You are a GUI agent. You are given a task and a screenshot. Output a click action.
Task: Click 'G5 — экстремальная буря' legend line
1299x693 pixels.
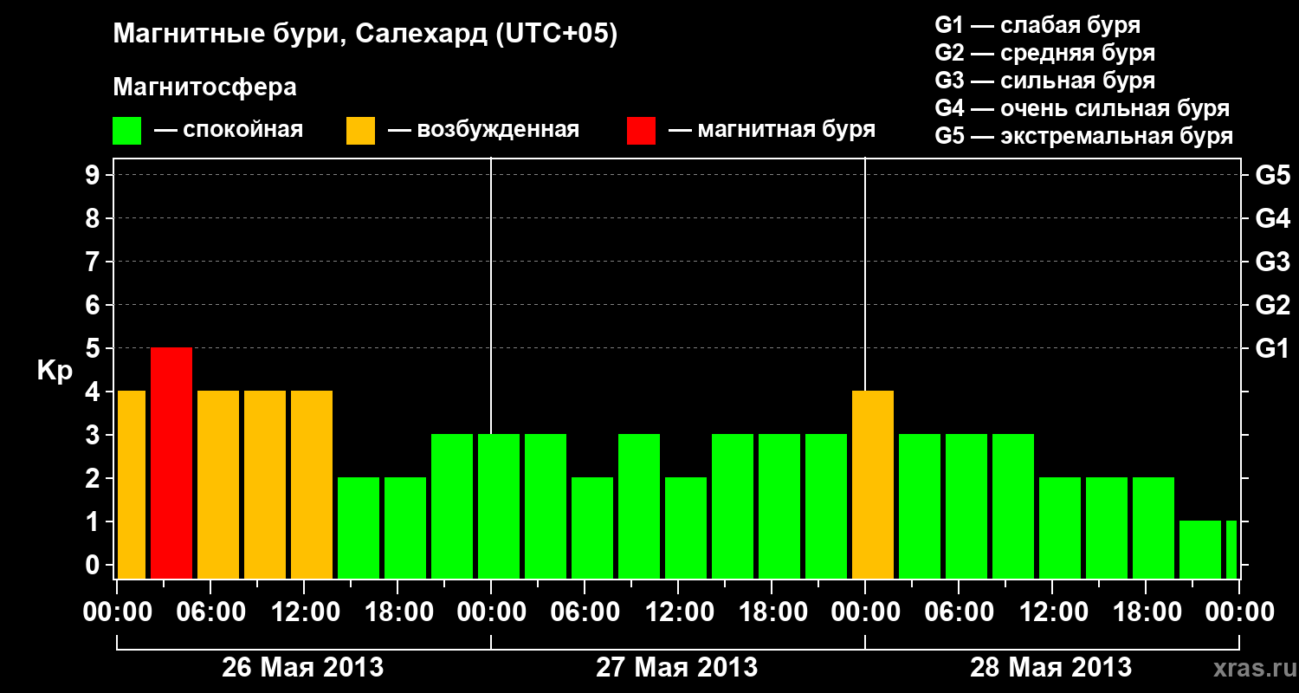[1084, 136]
